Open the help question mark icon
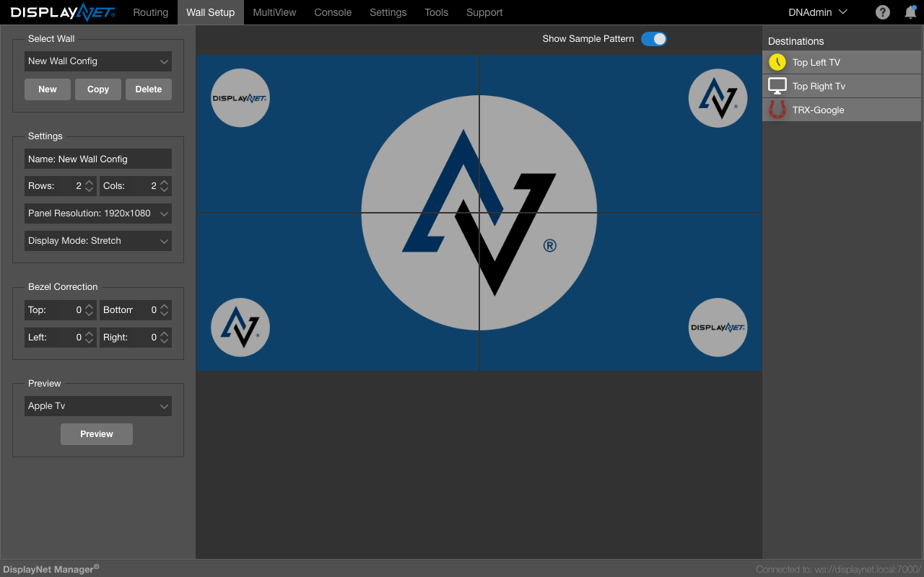The height and width of the screenshot is (577, 924). coord(882,12)
